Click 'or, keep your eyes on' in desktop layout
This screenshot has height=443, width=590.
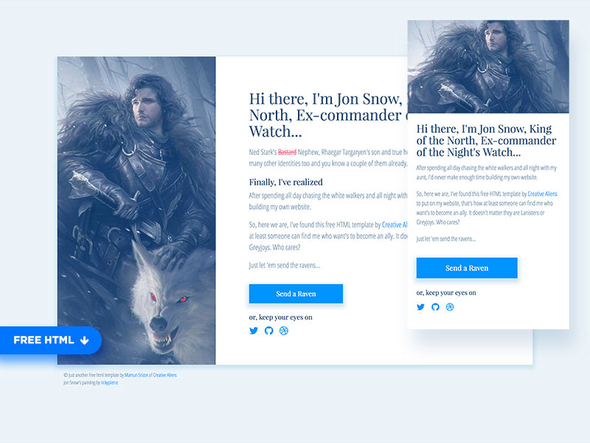click(x=281, y=317)
